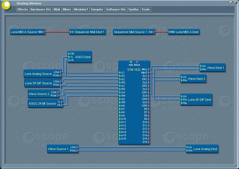Click the Dig port of Luna SP-DIF Dest
Image resolution: width=239 pixels, height=169 pixels.
182,103
